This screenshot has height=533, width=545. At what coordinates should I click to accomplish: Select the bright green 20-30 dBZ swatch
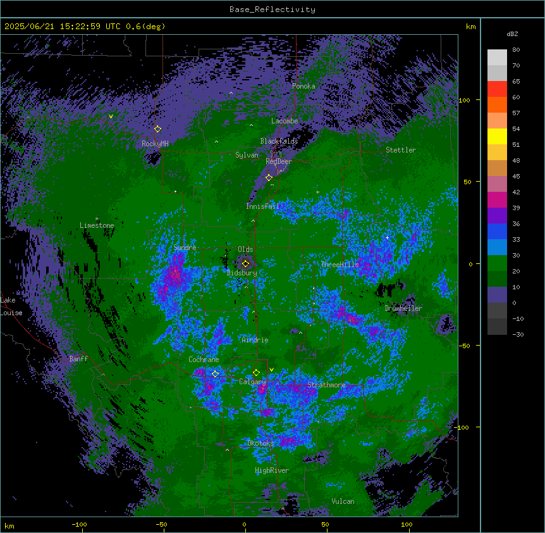(x=497, y=263)
